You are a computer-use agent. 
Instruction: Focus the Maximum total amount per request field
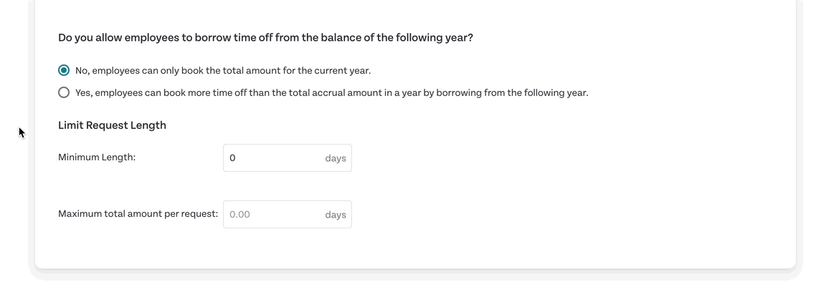point(288,215)
